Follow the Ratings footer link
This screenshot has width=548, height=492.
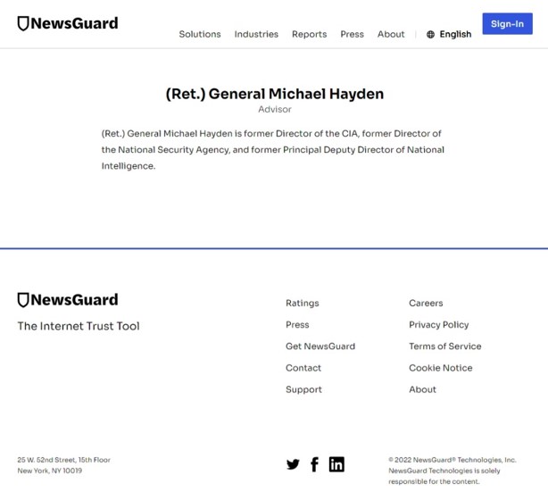click(303, 304)
